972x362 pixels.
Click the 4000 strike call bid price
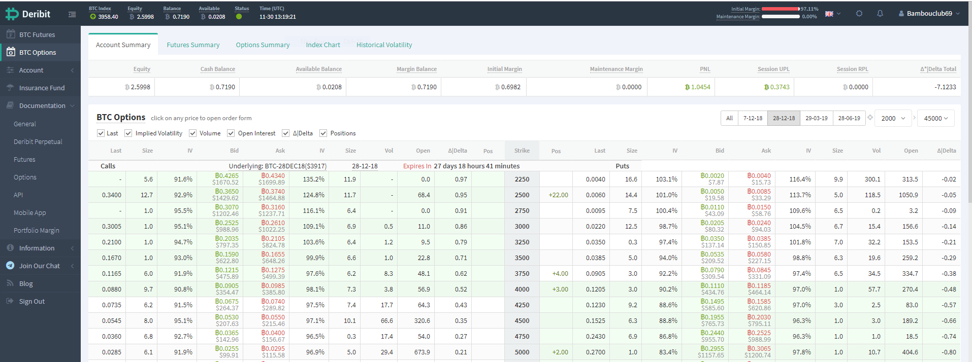click(226, 286)
